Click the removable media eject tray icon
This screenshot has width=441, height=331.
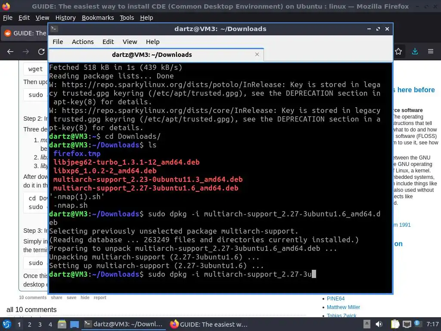coord(367,324)
